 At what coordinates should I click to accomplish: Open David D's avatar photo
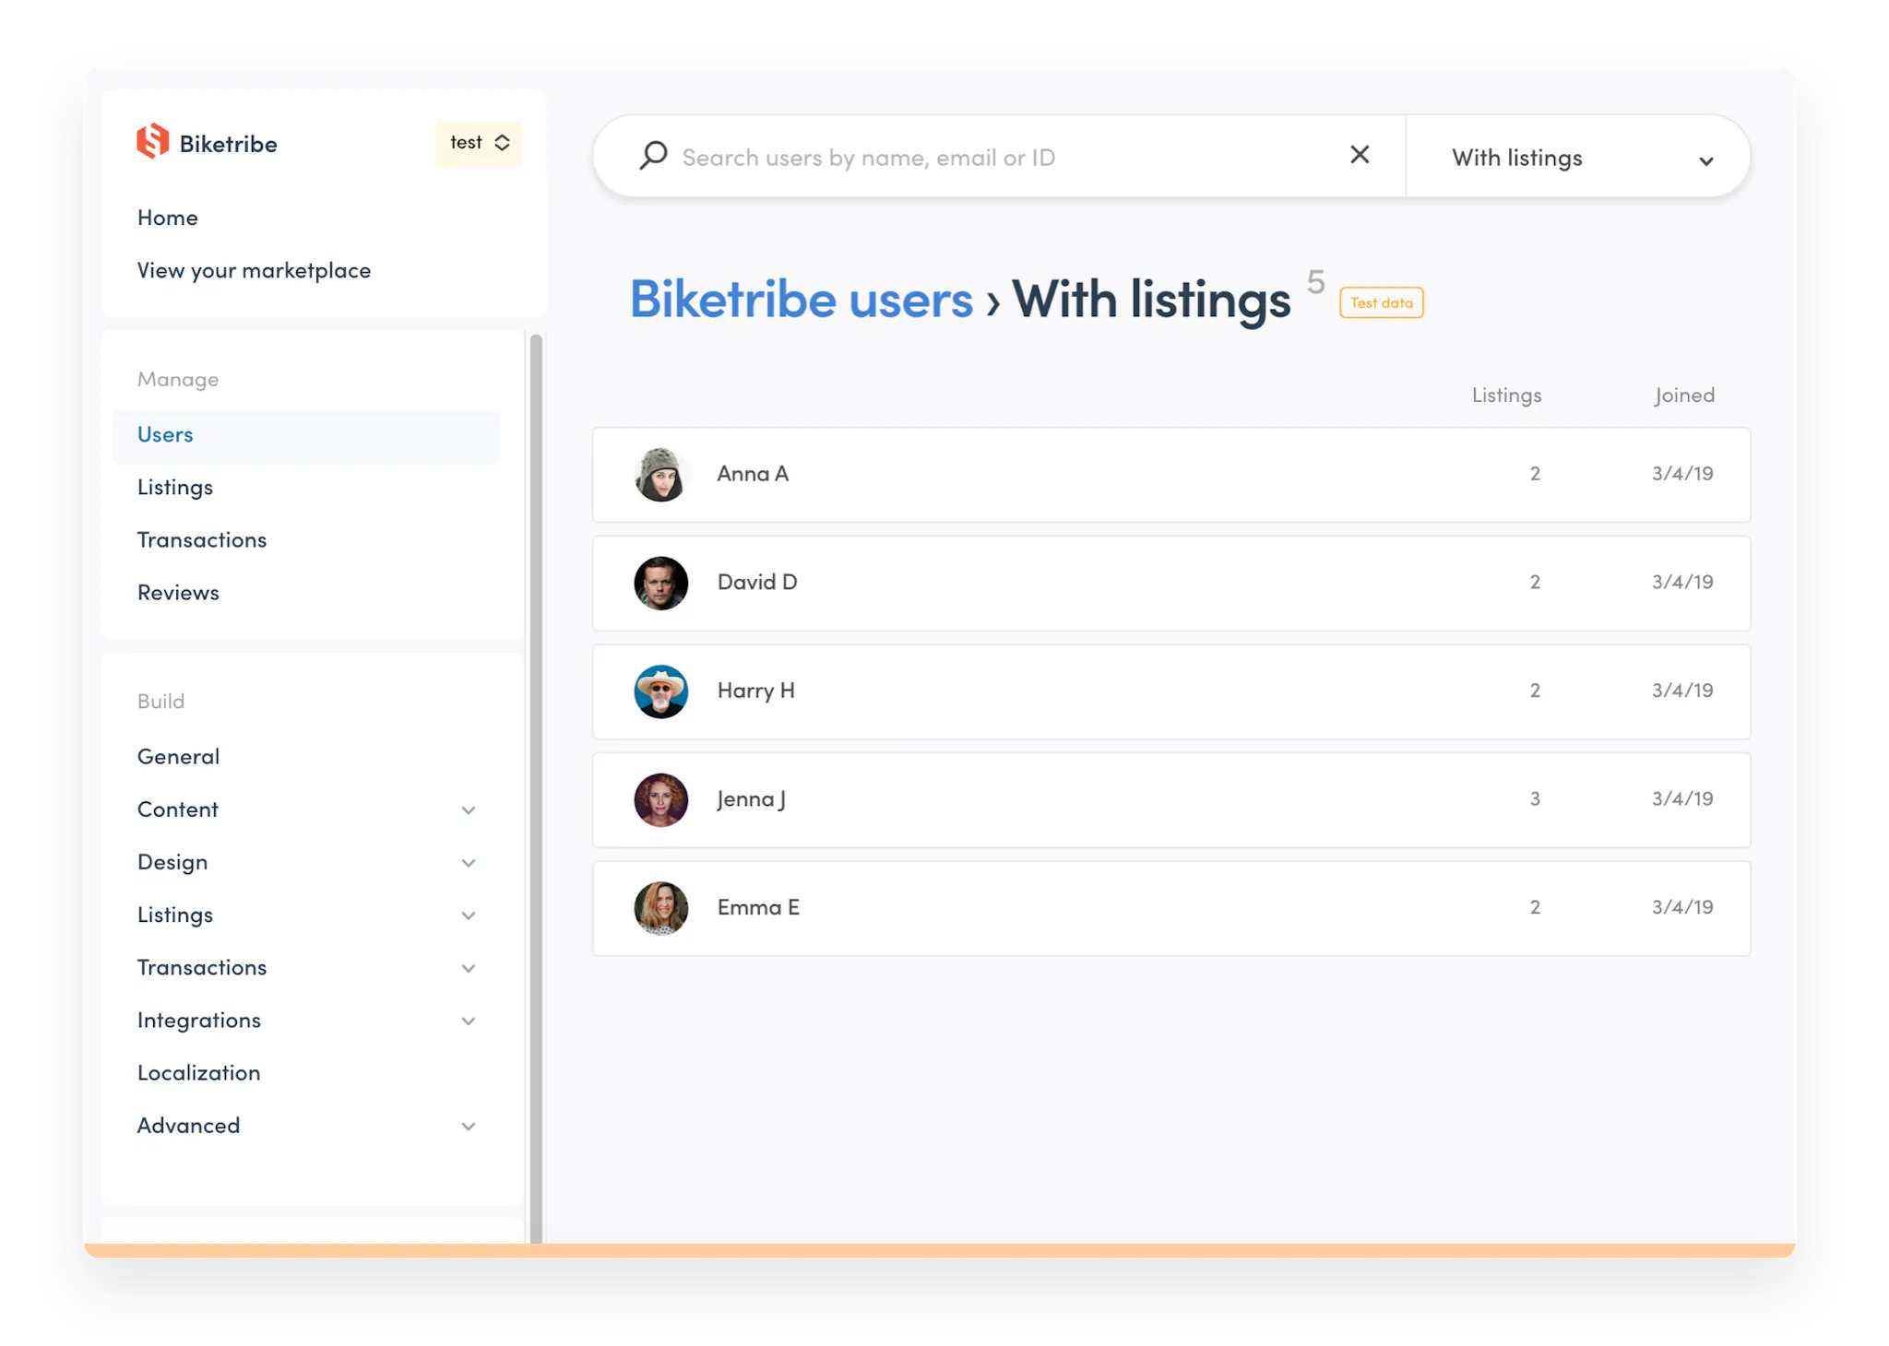coord(660,583)
